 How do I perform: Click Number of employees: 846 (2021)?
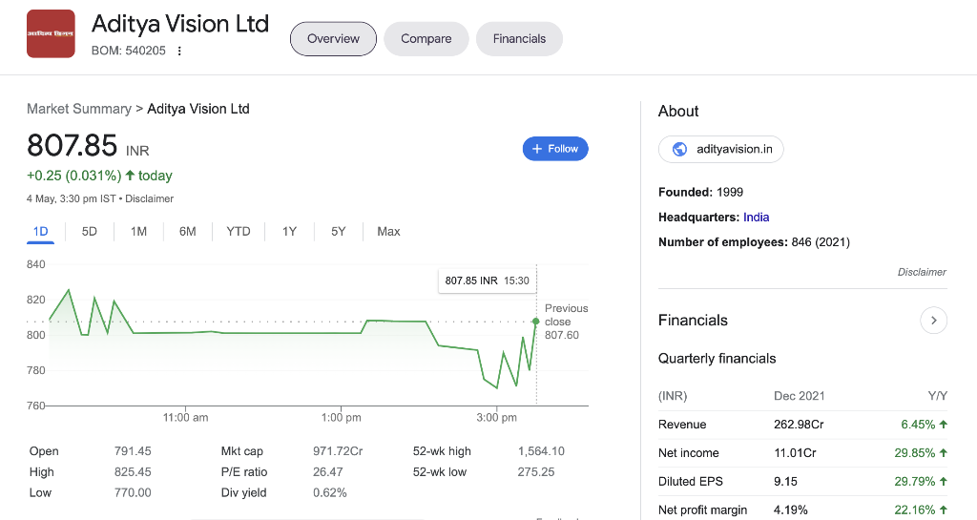pyautogui.click(x=754, y=242)
